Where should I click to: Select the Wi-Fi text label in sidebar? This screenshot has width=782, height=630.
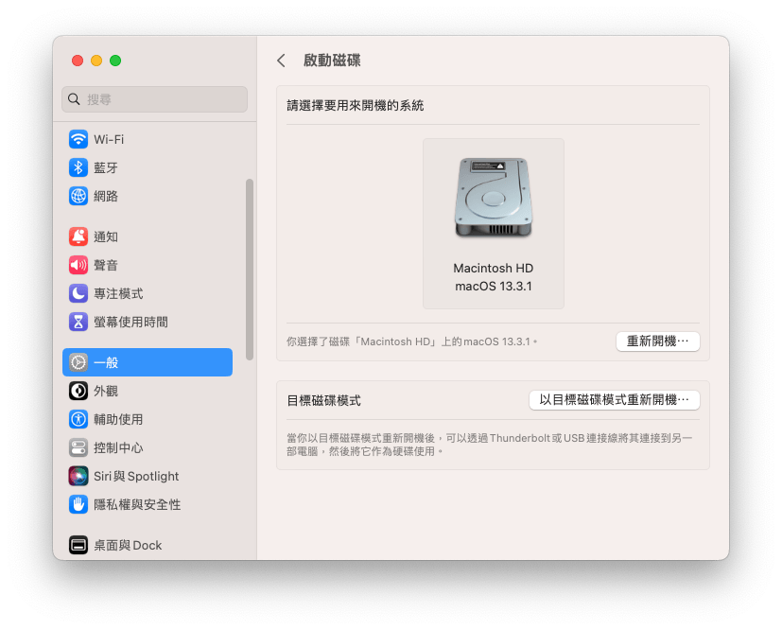109,139
